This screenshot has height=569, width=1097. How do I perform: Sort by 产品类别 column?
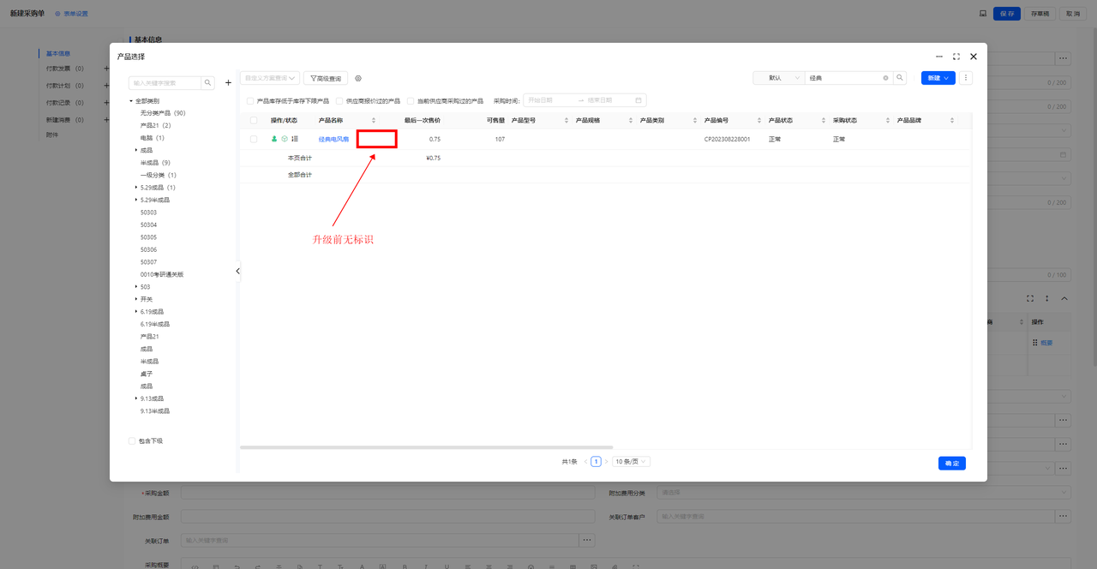695,121
